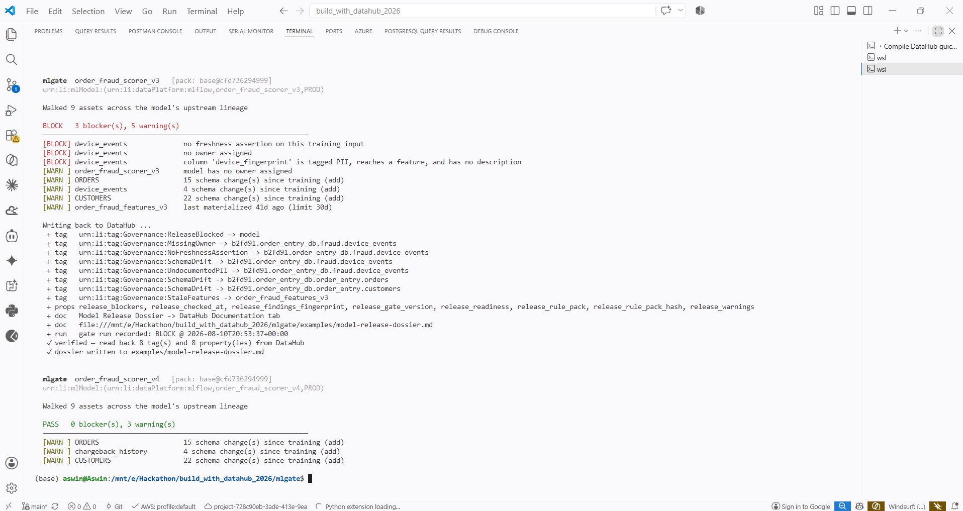Image resolution: width=963 pixels, height=511 pixels.
Task: Toggle the bottom panel visibility
Action: [x=851, y=11]
